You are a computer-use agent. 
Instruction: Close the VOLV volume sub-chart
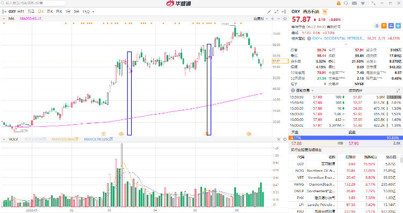[278, 139]
